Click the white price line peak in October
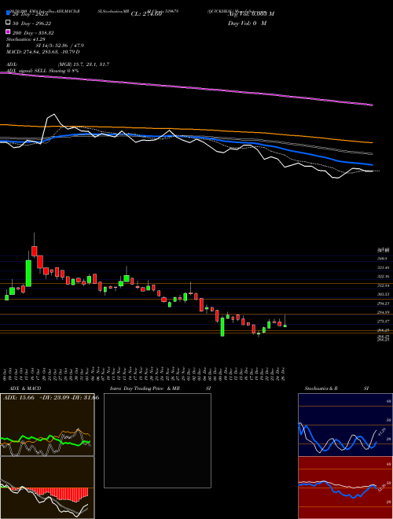Screen dimensions: 393x519 click(53, 115)
